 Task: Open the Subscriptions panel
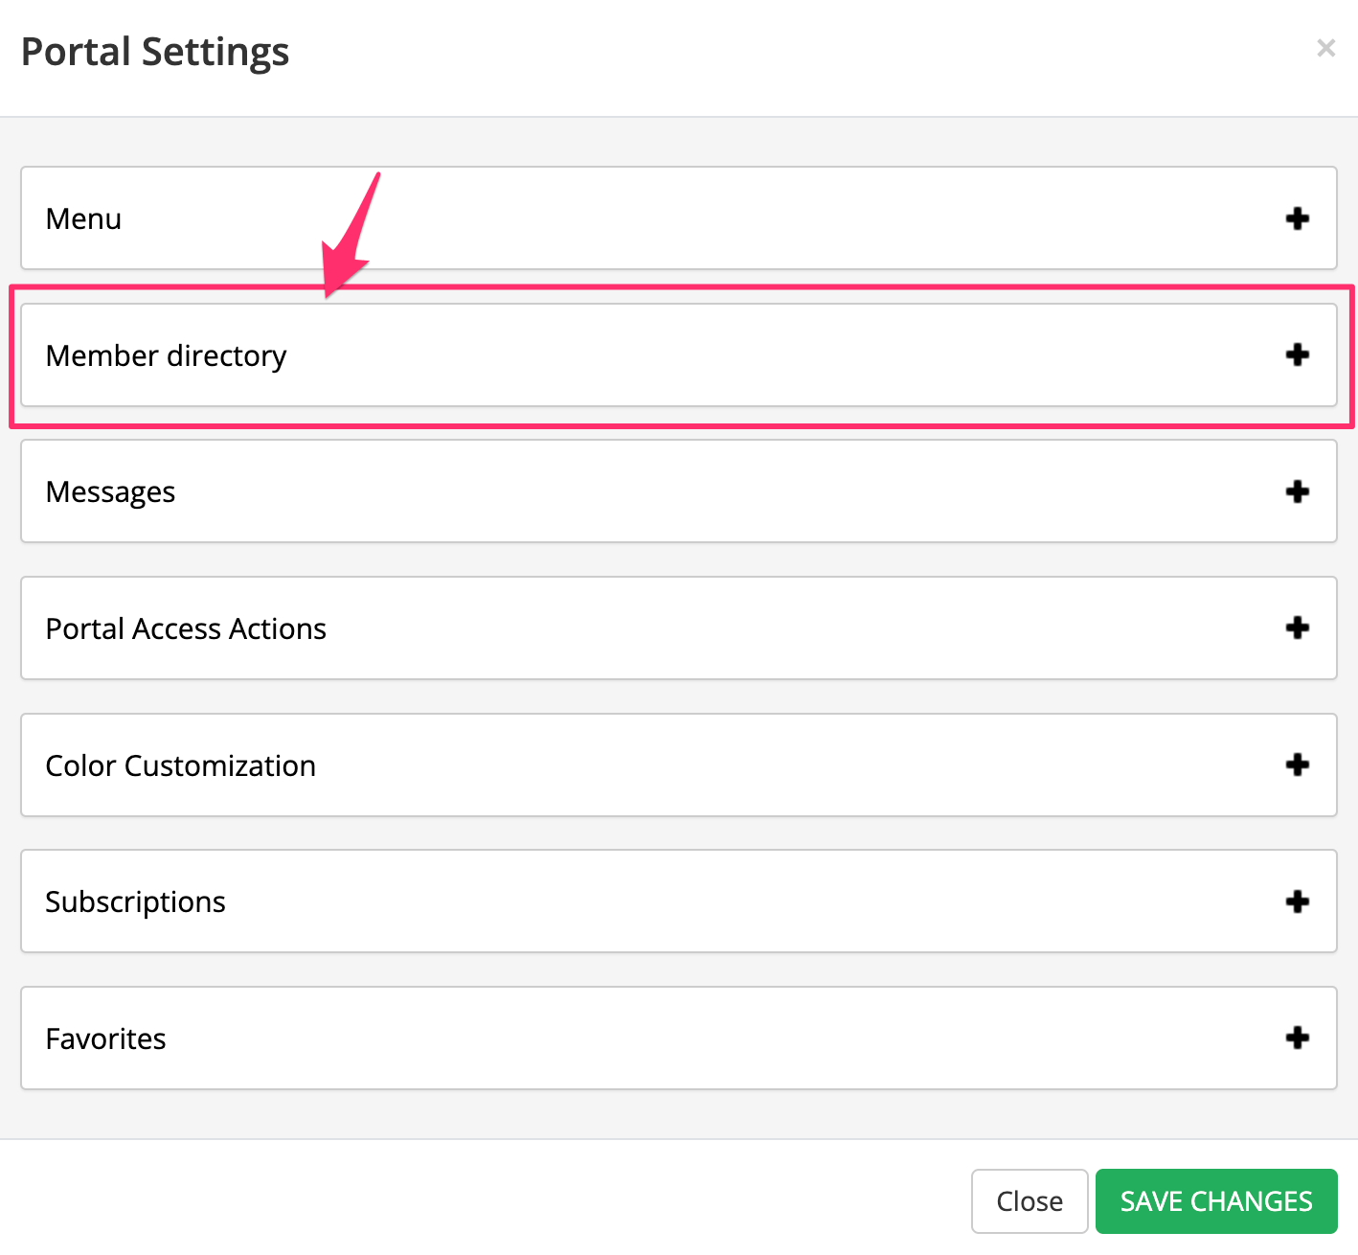click(679, 901)
